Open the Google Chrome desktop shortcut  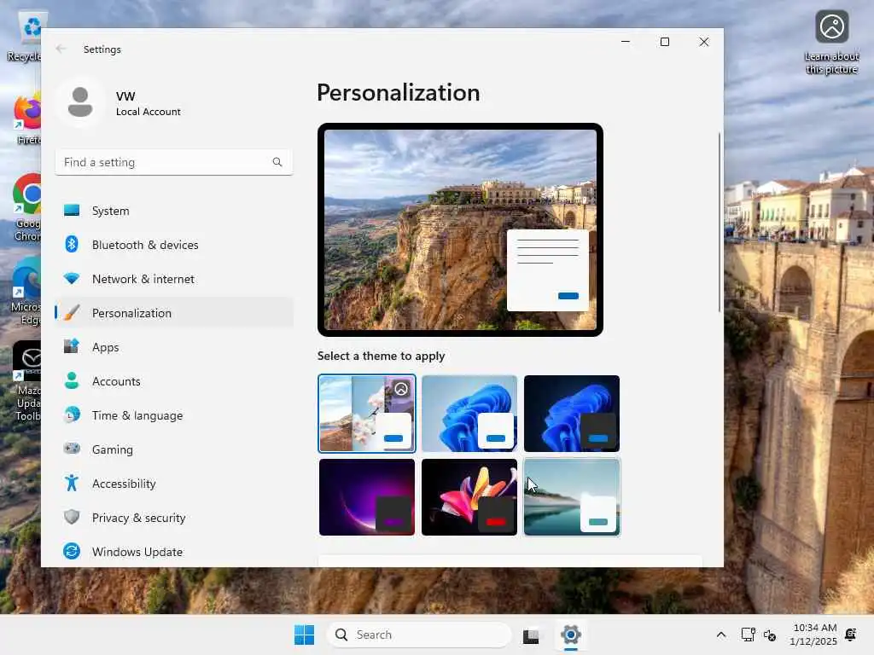click(26, 206)
